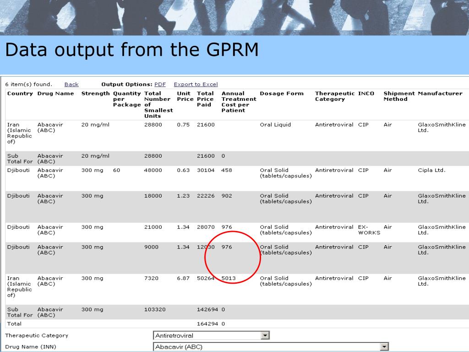Click the Quantity per Package header
The width and height of the screenshot is (469, 352).
127,99
